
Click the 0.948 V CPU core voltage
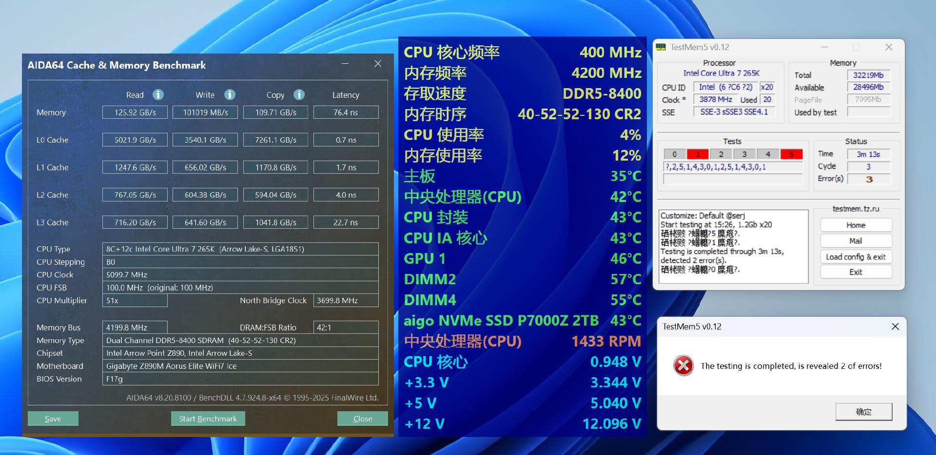616,362
